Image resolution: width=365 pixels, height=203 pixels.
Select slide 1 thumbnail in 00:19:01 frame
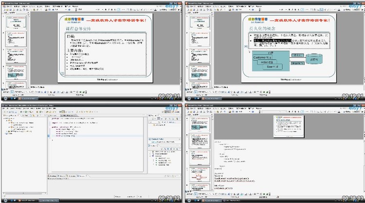pos(200,22)
